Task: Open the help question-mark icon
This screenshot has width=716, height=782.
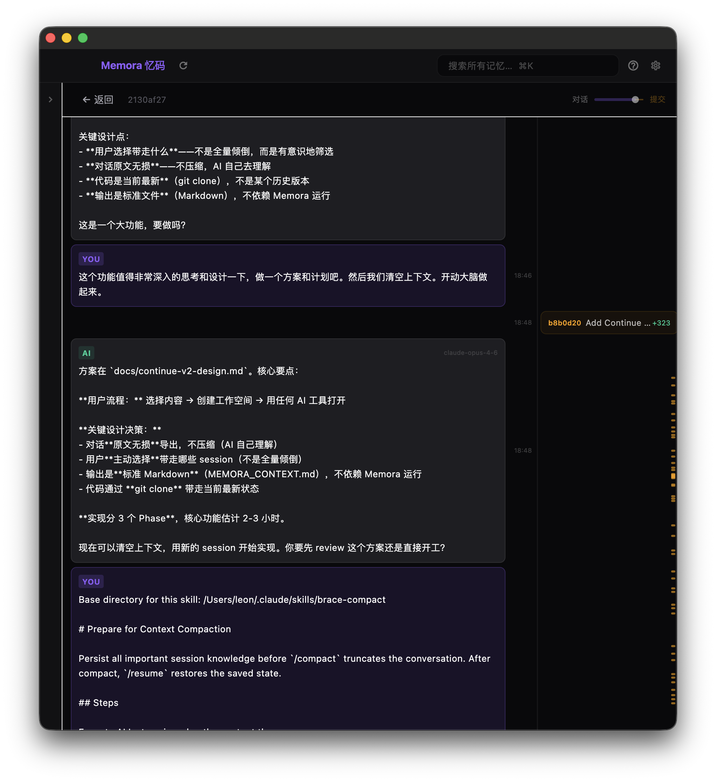Action: pos(633,66)
